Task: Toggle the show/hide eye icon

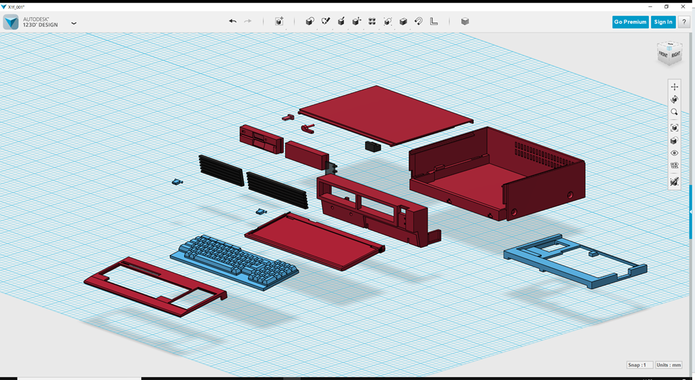Action: (674, 153)
